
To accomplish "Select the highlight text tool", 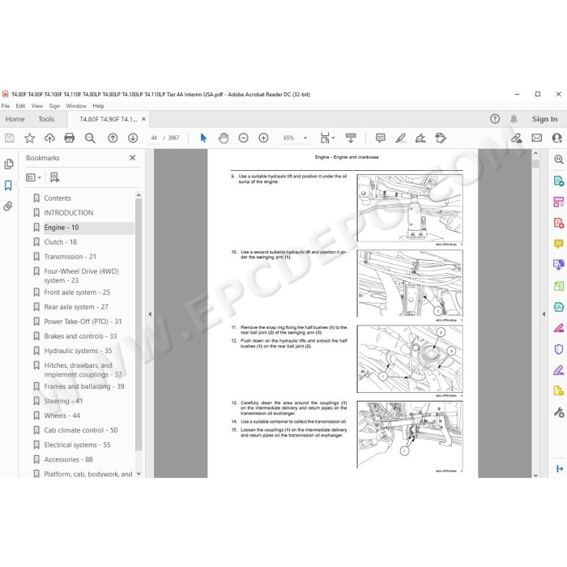I will coord(401,138).
